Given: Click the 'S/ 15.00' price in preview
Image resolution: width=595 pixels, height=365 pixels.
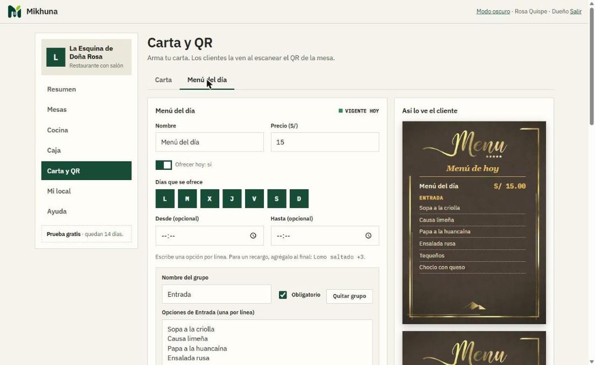Looking at the screenshot, I should [510, 187].
